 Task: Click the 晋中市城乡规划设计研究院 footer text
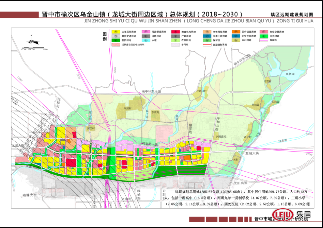click(281, 219)
